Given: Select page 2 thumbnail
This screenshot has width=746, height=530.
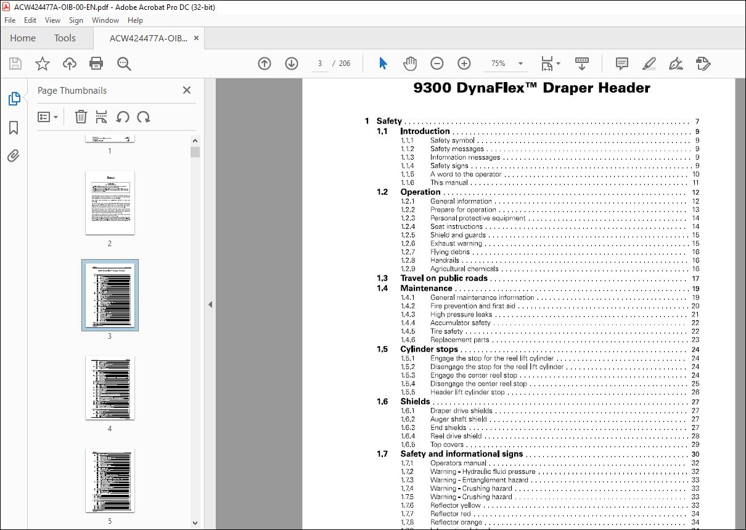Looking at the screenshot, I should point(110,203).
